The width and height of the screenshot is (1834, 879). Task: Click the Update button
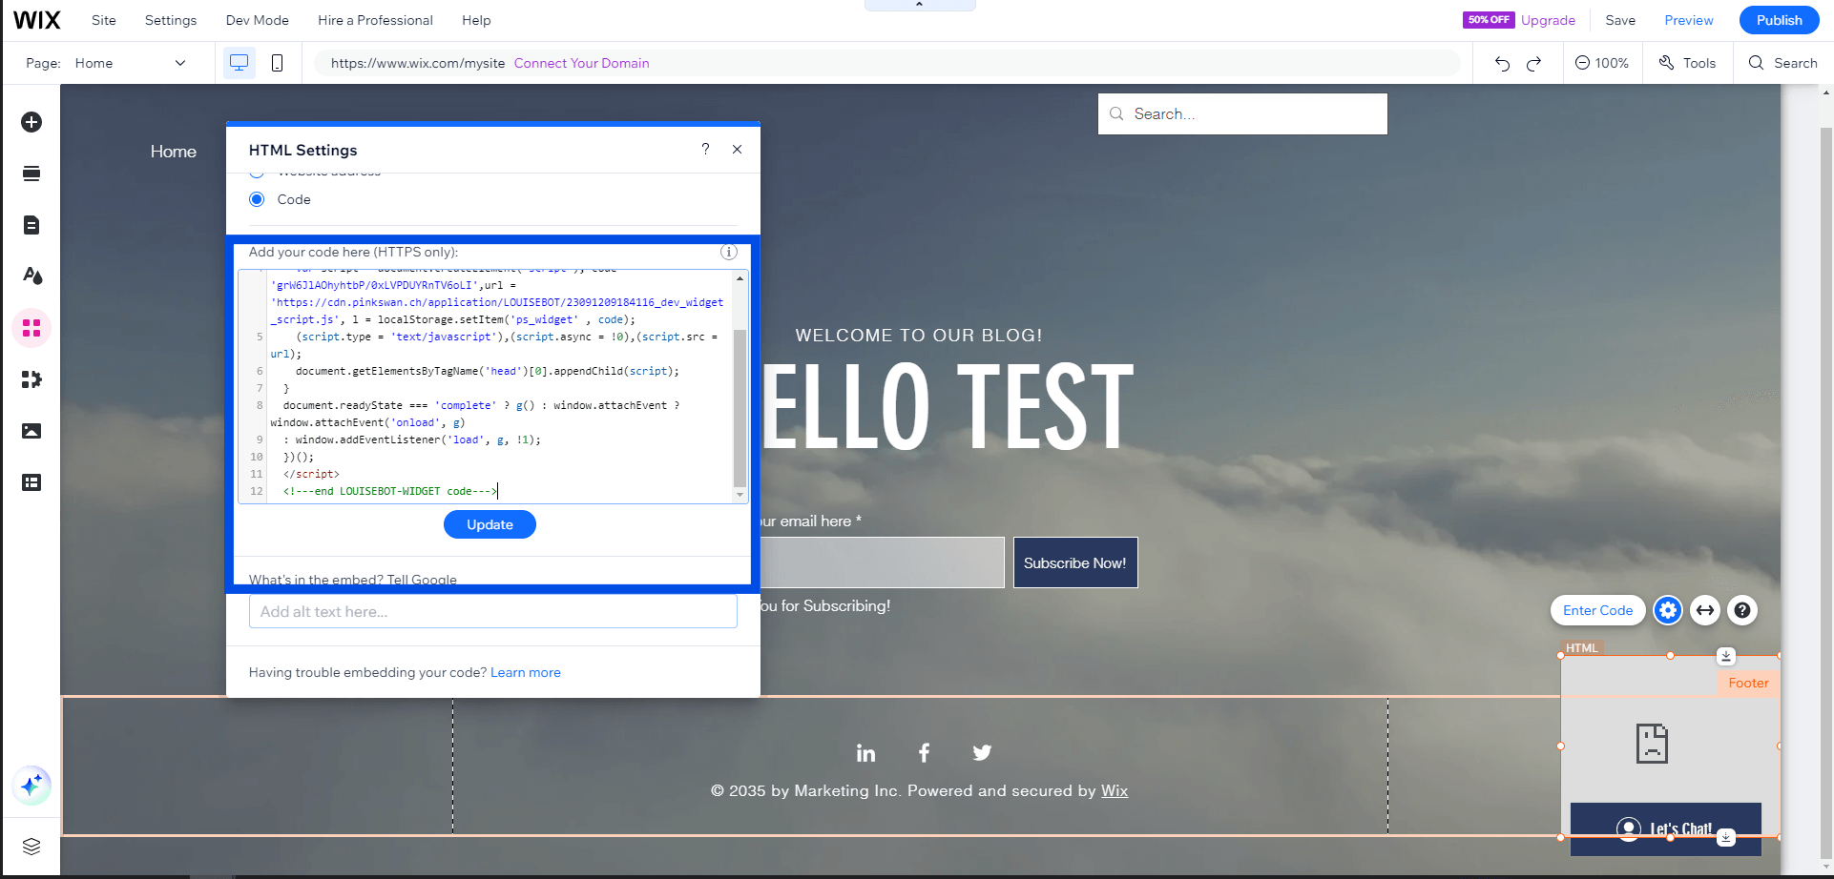pyautogui.click(x=490, y=524)
